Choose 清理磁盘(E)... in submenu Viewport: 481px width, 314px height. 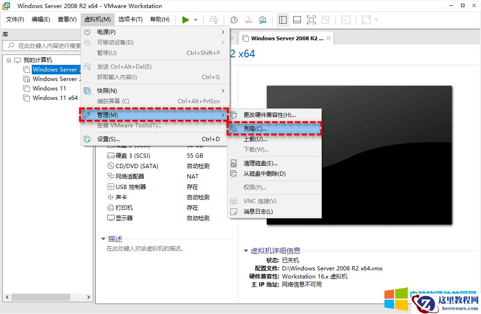[x=274, y=163]
